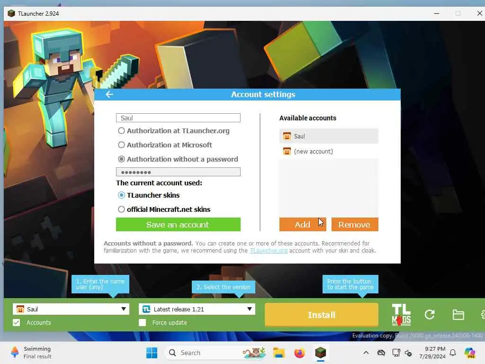The width and height of the screenshot is (485, 364).
Task: Click the Add account button
Action: pos(303,224)
